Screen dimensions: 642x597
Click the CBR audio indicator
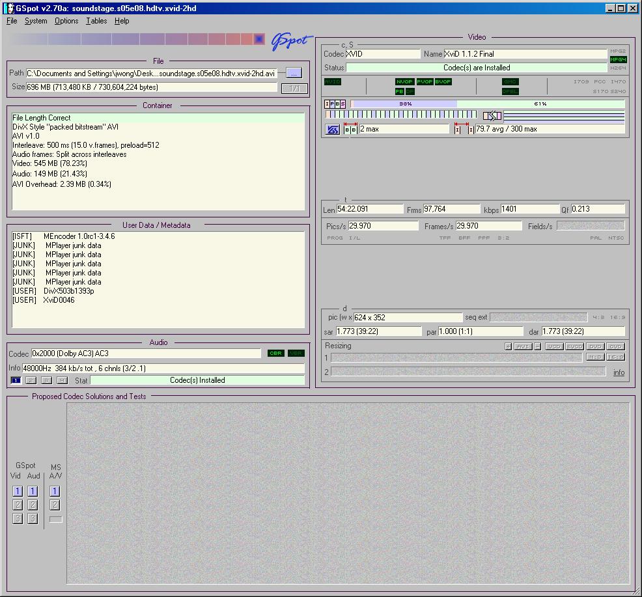click(x=275, y=354)
